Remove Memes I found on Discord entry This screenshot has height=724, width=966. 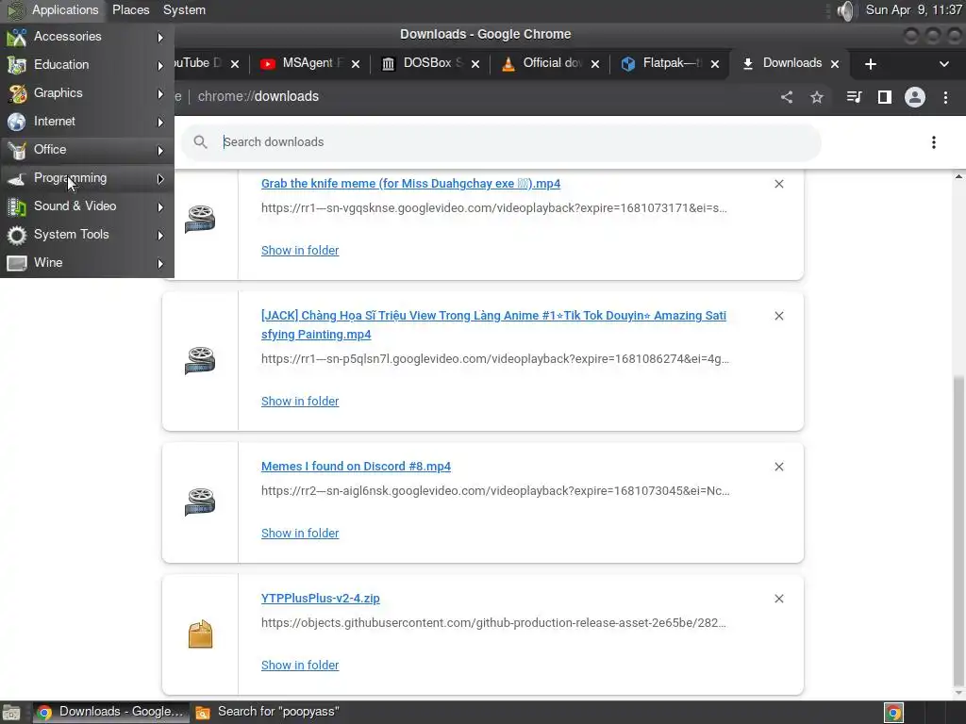779,467
